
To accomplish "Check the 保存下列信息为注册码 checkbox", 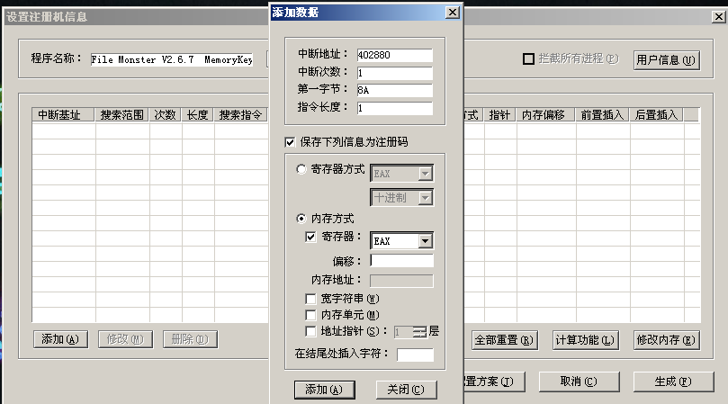I will [290, 142].
